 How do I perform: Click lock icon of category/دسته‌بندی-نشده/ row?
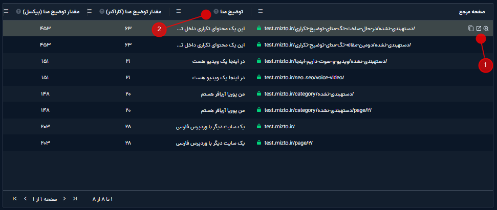pos(259,94)
